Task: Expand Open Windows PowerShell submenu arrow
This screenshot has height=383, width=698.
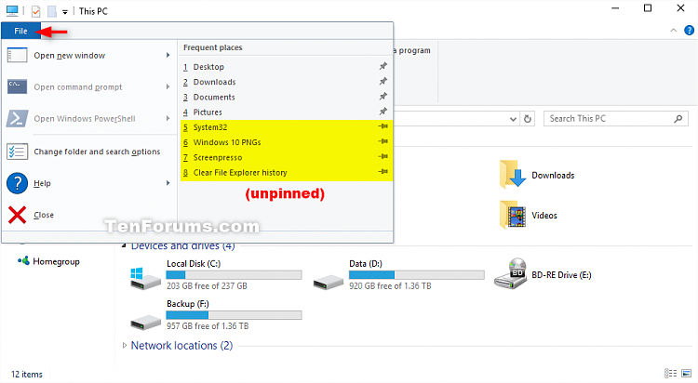Action: pyautogui.click(x=168, y=118)
